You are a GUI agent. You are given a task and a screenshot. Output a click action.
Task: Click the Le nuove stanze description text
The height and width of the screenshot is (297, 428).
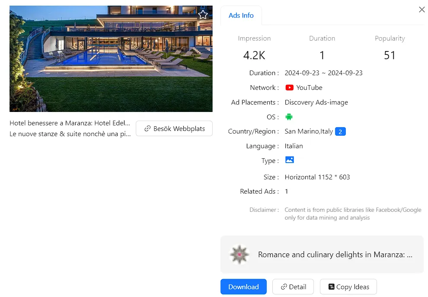coord(70,134)
